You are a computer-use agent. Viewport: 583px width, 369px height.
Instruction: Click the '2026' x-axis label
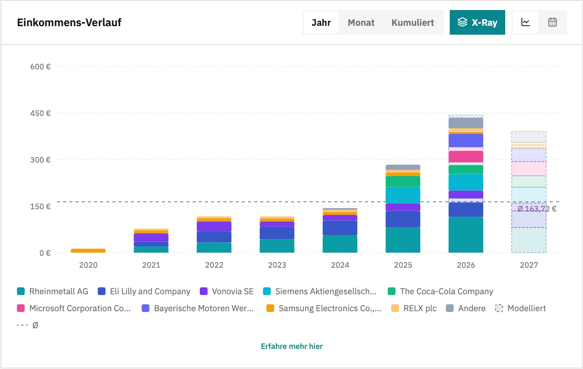coord(466,265)
